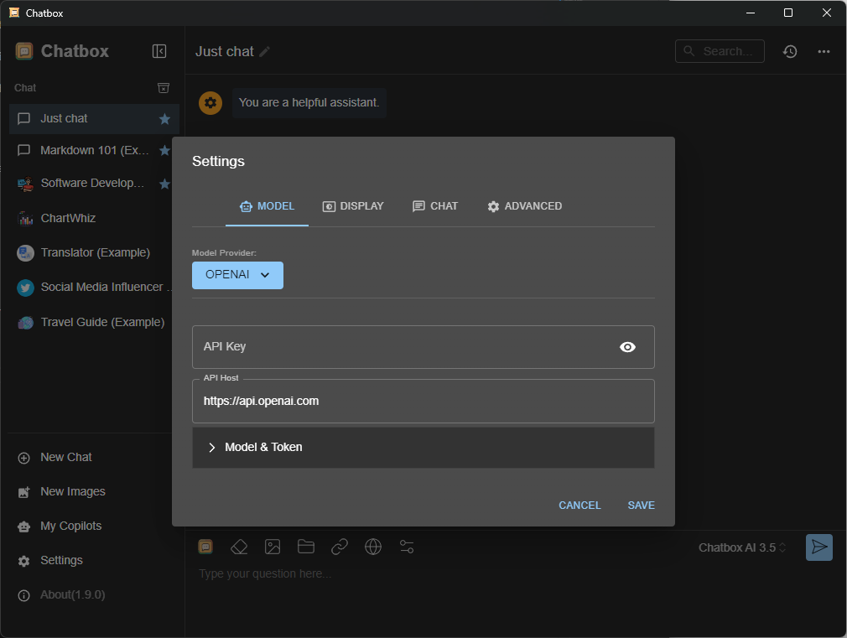The width and height of the screenshot is (847, 638).
Task: Switch to the MODEL tab
Action: tap(267, 206)
